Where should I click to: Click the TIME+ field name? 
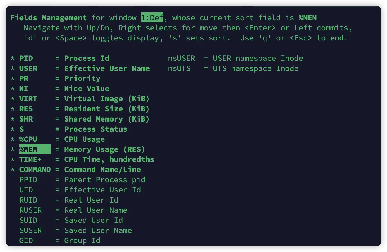[x=30, y=159]
